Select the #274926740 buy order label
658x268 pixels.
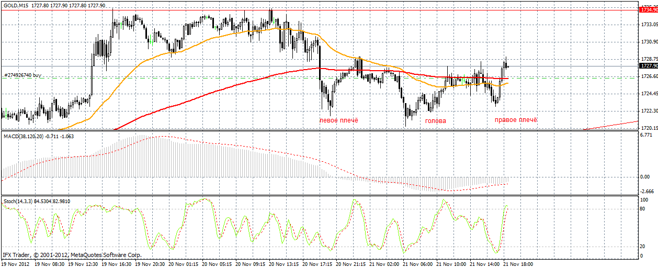point(24,75)
